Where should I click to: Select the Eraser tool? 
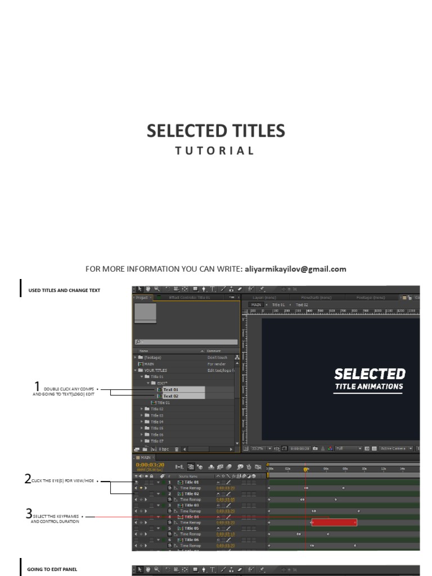[x=240, y=289]
